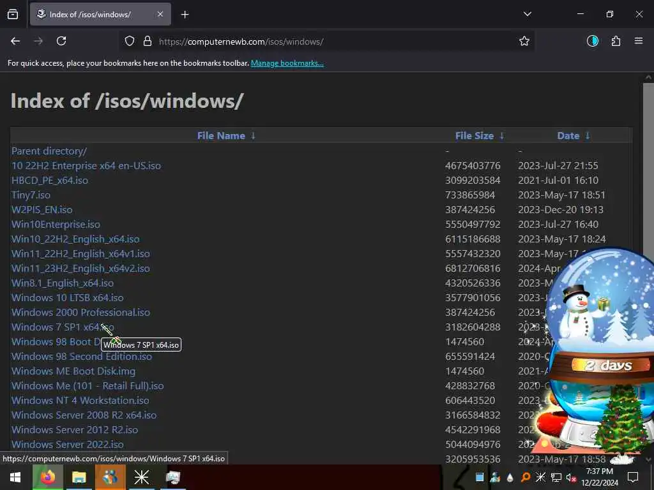Download Tiny7.iso

tap(31, 195)
